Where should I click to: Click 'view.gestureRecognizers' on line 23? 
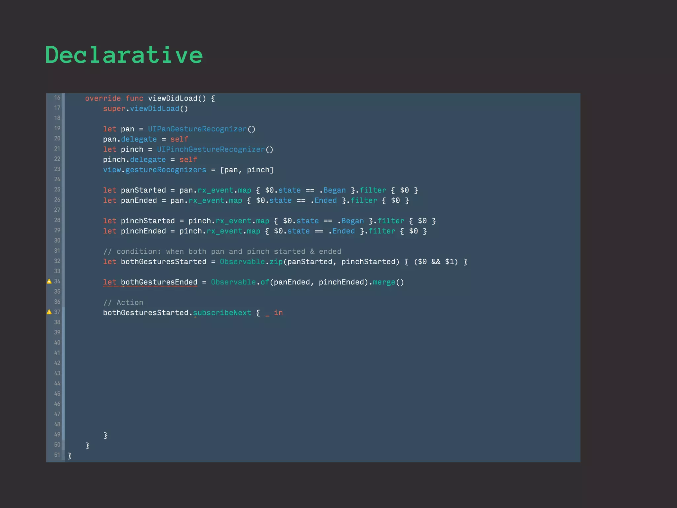point(154,170)
